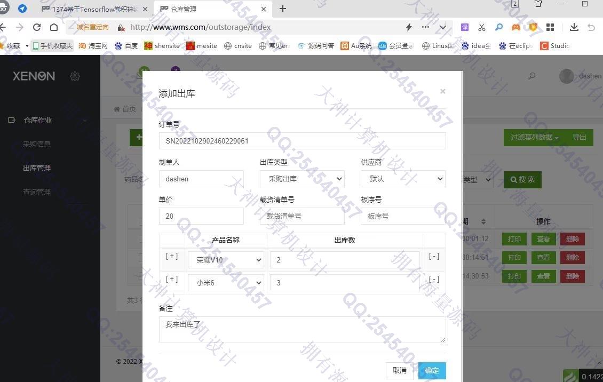Click 查看 in the 00:14:51 row
603x382 pixels.
point(543,258)
